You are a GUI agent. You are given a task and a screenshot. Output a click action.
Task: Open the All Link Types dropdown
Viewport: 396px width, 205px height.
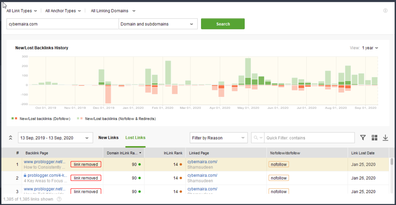[22, 11]
